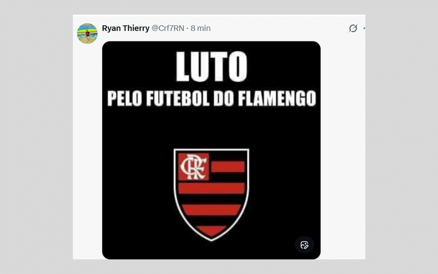Click the edit image icon on the photo
Screen dimensions: 438x274
(x=304, y=245)
